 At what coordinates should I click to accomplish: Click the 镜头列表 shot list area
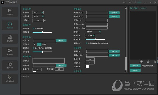coord(143,35)
